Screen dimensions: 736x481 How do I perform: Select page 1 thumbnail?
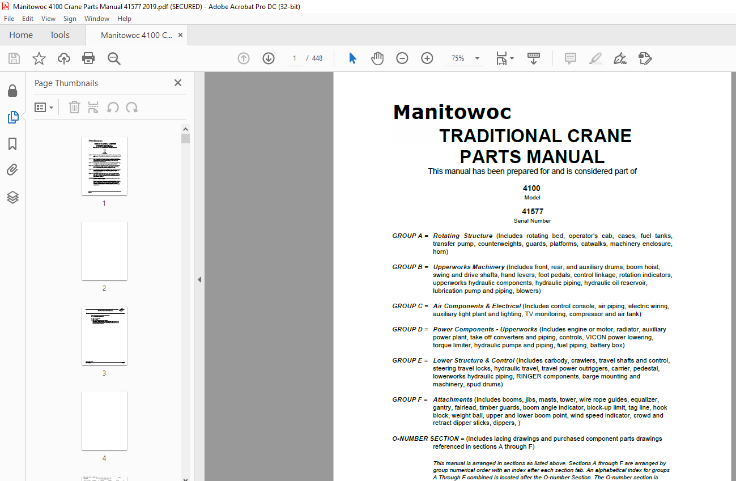(x=104, y=165)
